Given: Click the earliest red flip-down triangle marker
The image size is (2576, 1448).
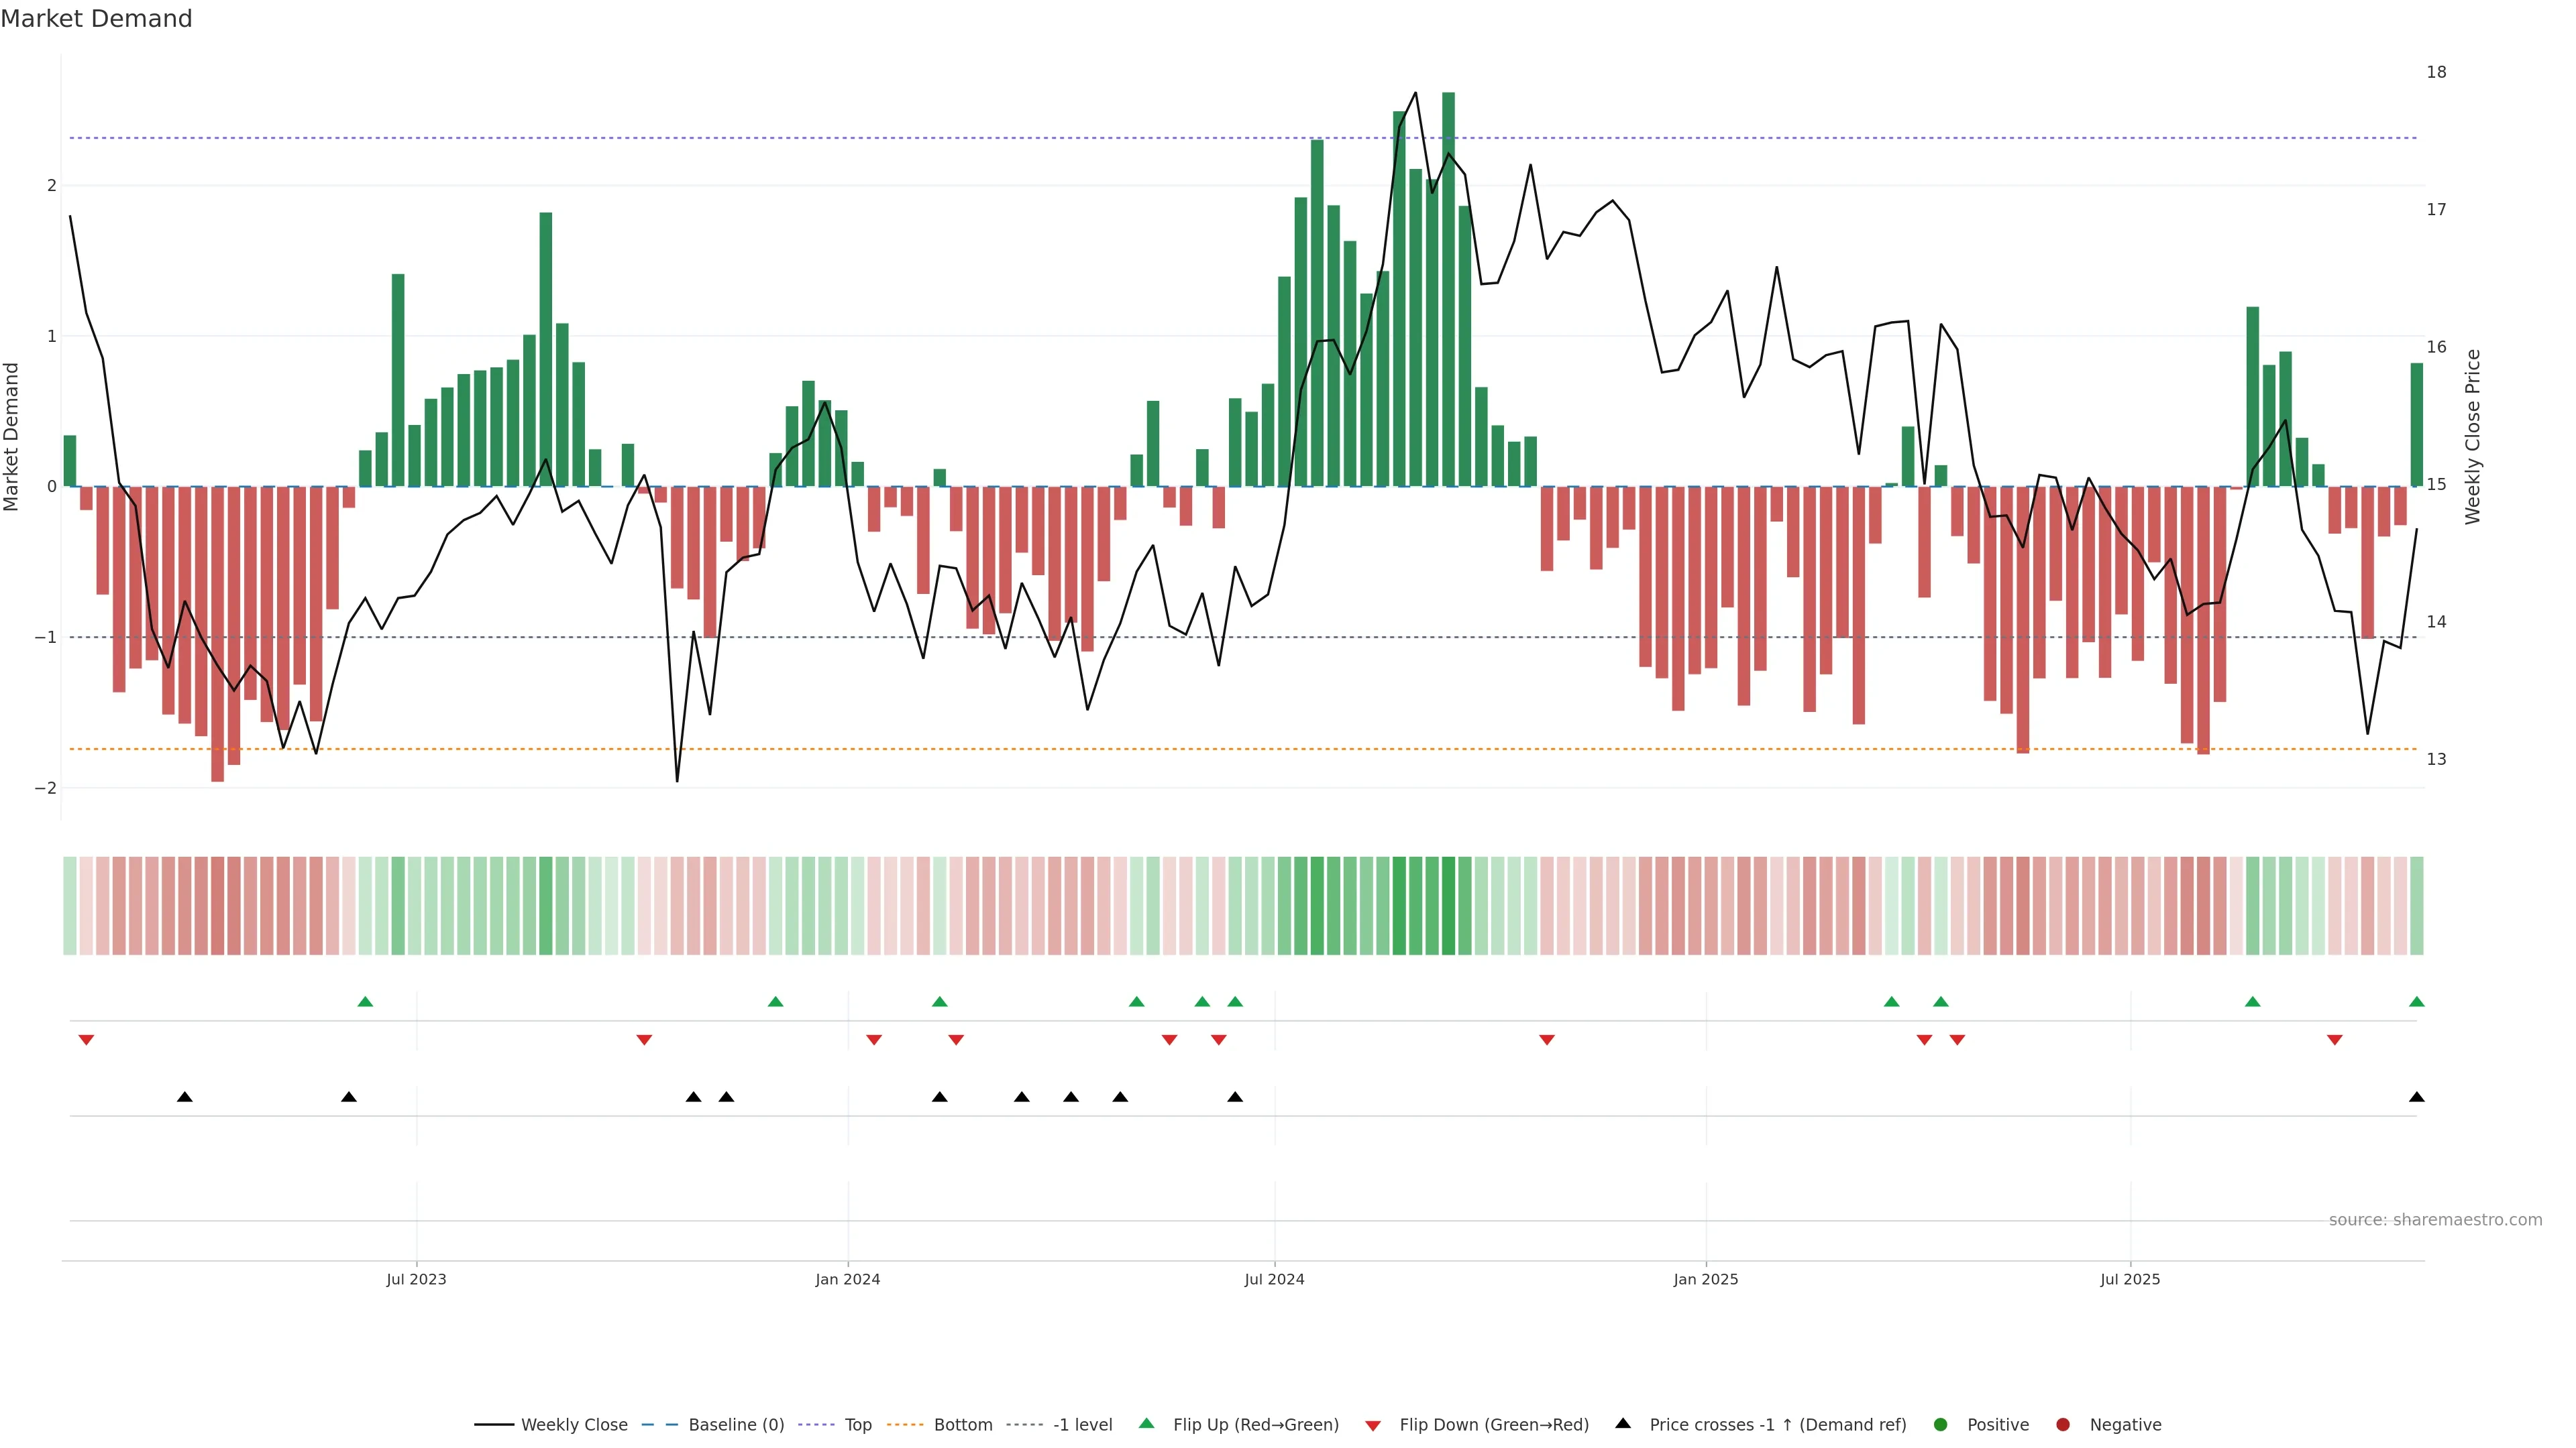Looking at the screenshot, I should click(86, 1040).
